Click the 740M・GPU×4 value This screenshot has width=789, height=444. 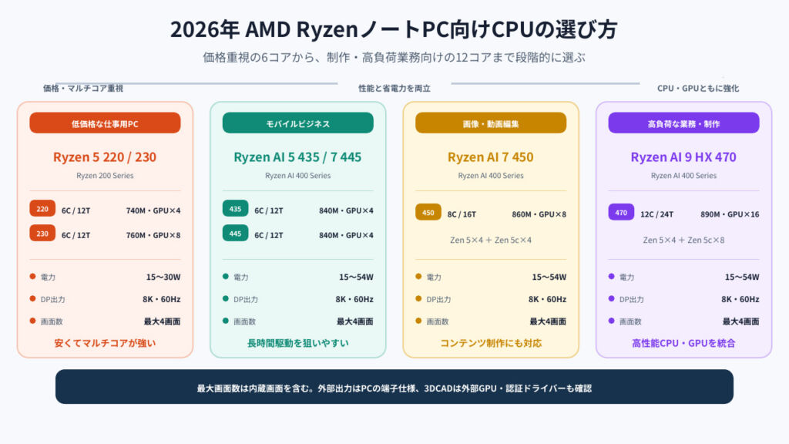(153, 210)
